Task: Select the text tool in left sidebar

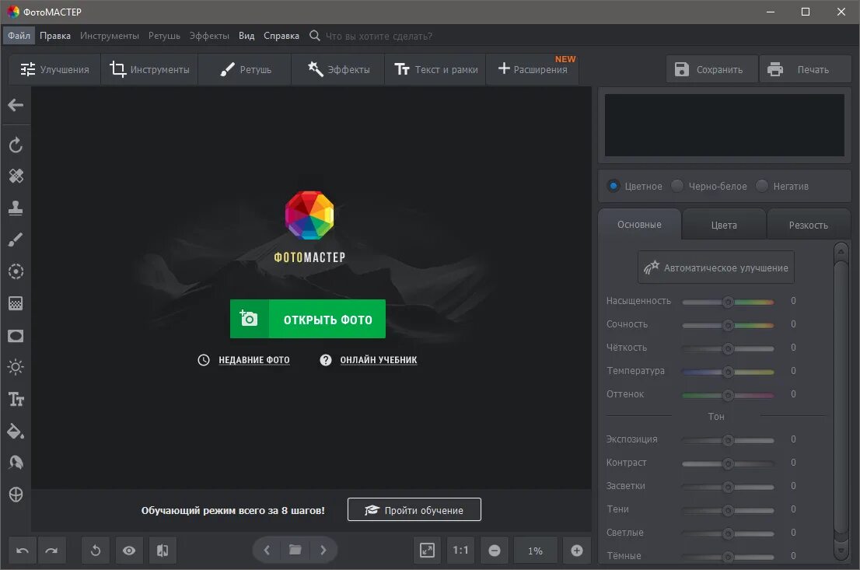Action: click(x=16, y=400)
